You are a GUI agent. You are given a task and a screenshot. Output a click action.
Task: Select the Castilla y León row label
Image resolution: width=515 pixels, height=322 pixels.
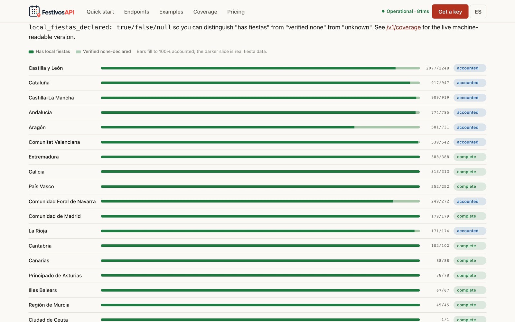[46, 68]
